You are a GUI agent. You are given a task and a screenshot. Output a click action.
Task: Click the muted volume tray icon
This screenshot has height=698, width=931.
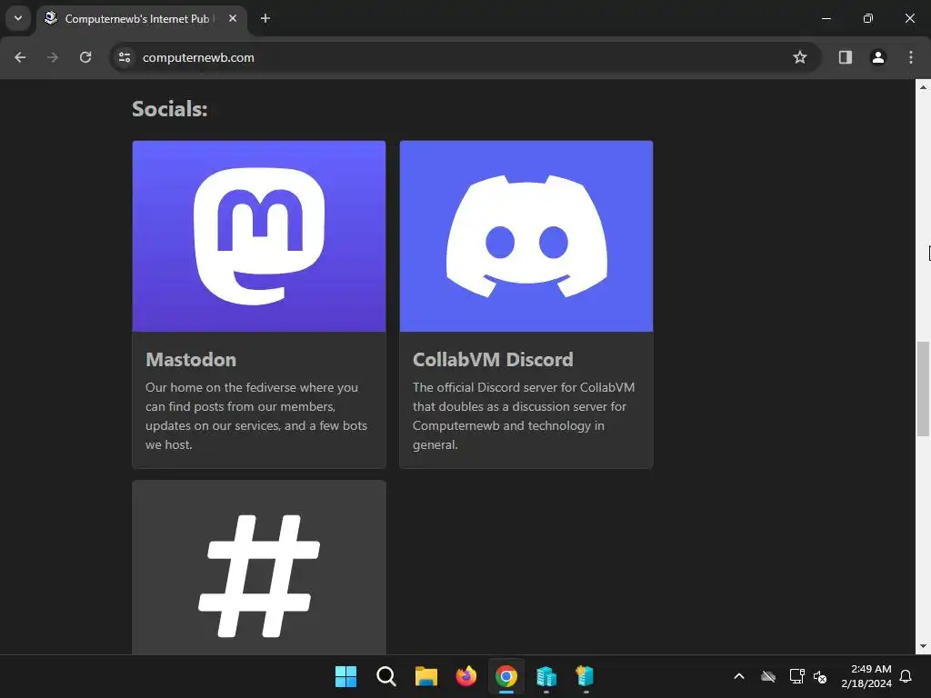(x=820, y=676)
